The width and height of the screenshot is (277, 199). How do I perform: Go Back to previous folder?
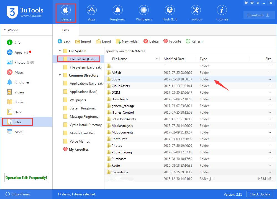click(64, 41)
